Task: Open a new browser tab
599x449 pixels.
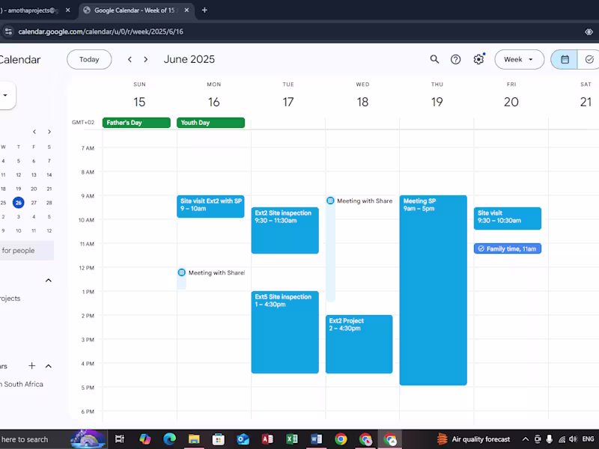Action: tap(204, 10)
